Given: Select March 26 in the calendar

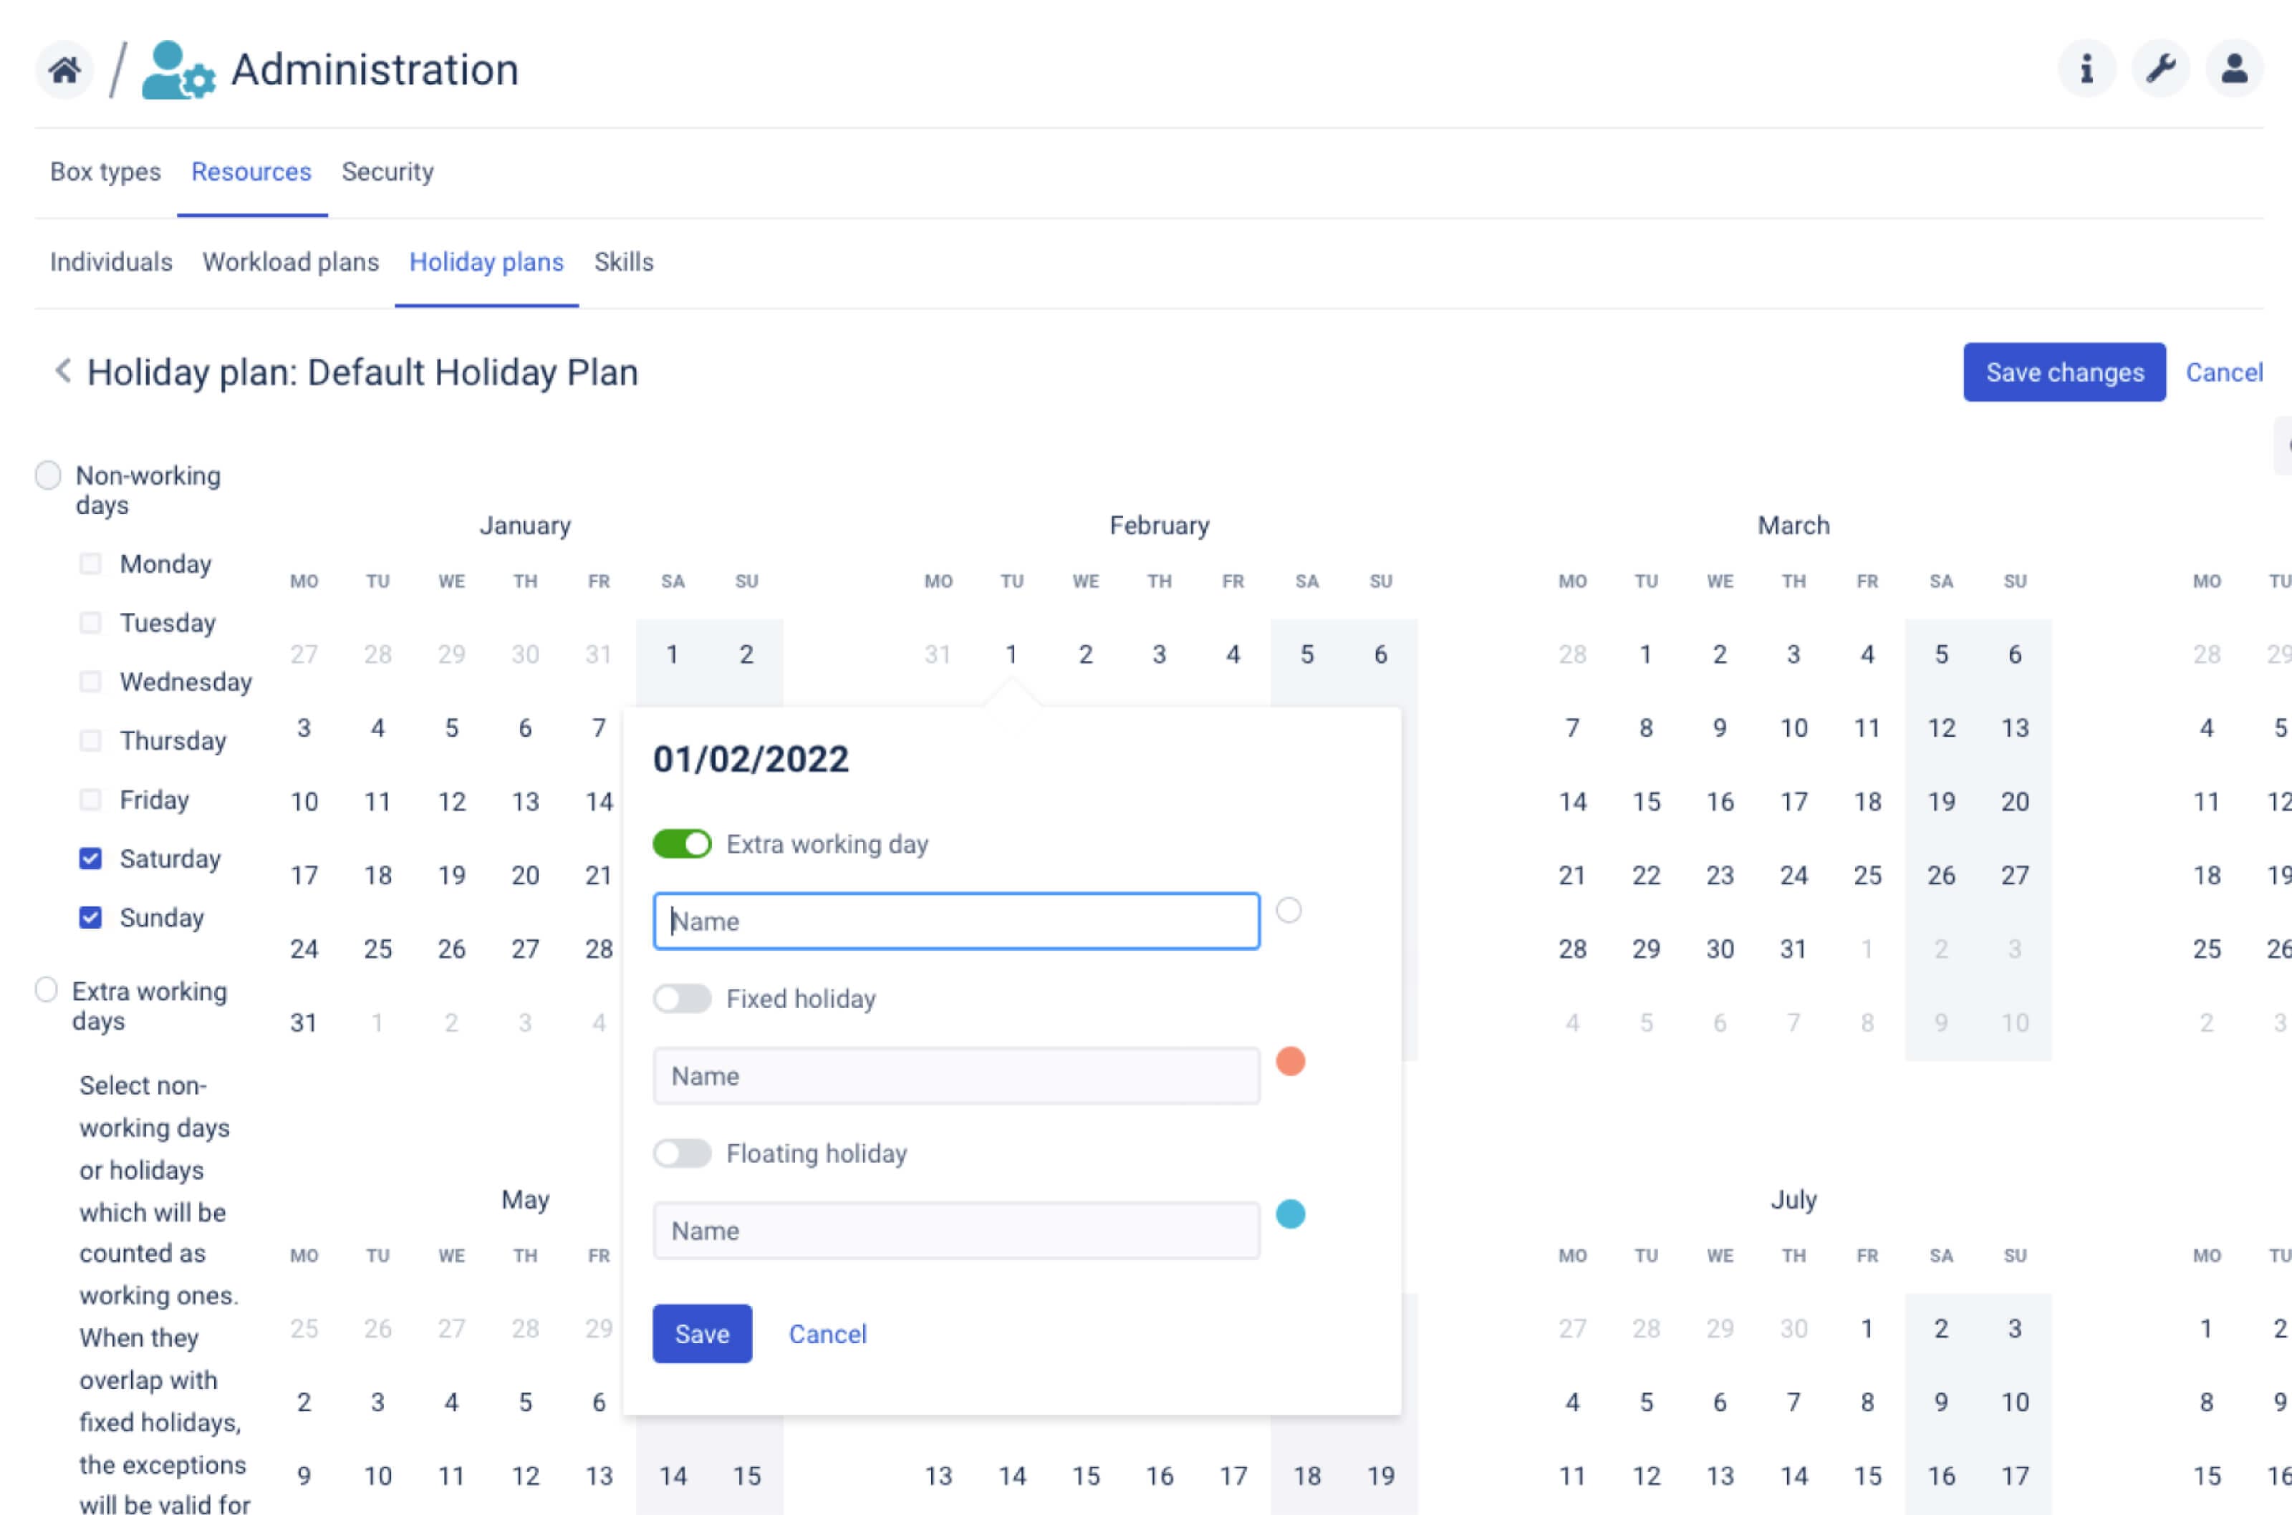Looking at the screenshot, I should [x=1941, y=876].
